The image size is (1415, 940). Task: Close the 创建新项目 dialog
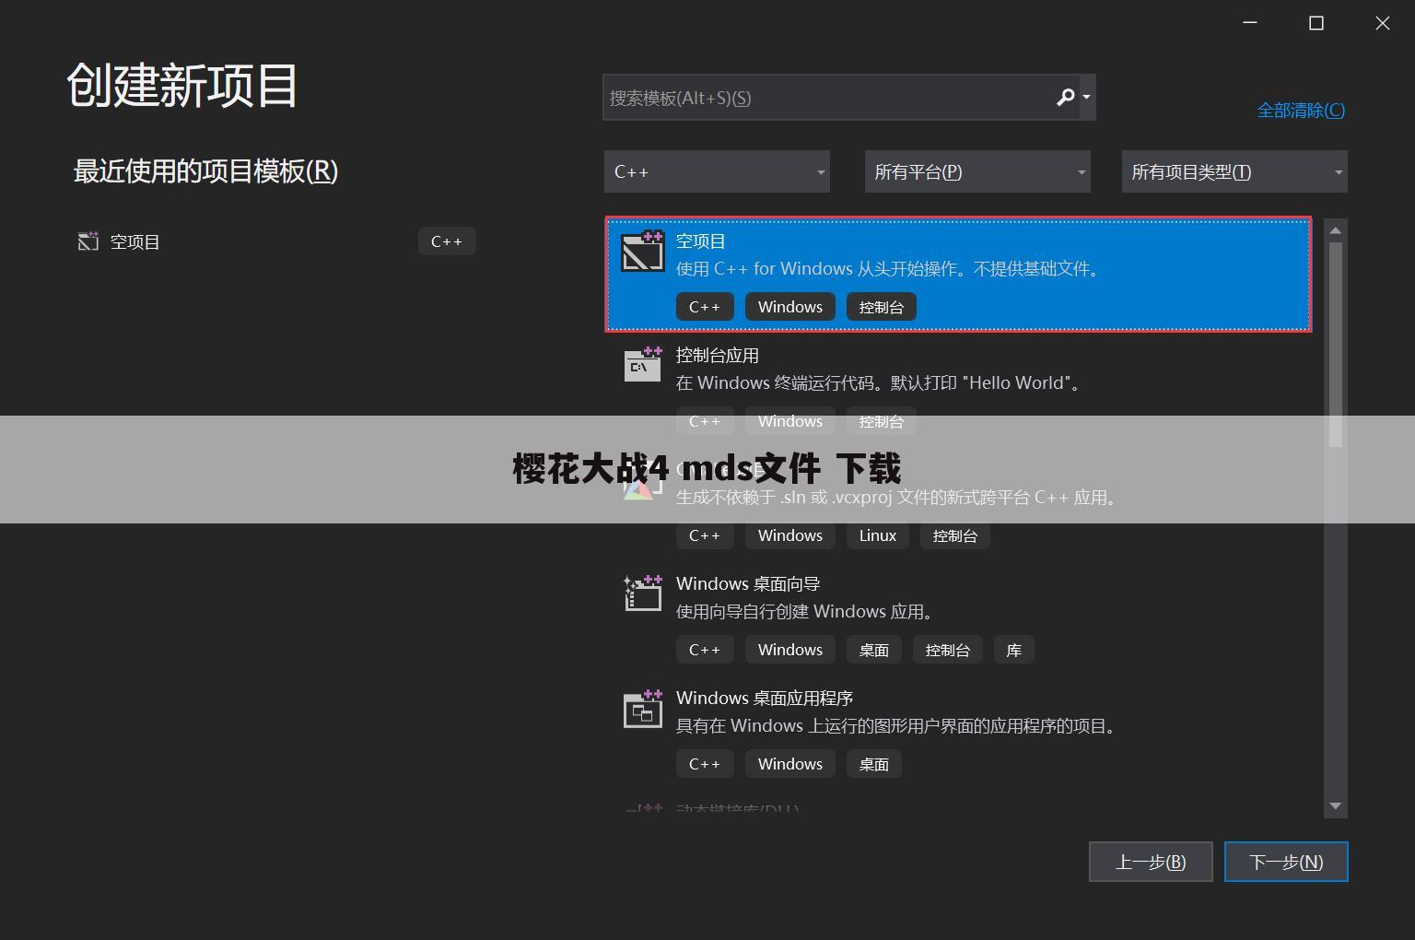pyautogui.click(x=1383, y=23)
